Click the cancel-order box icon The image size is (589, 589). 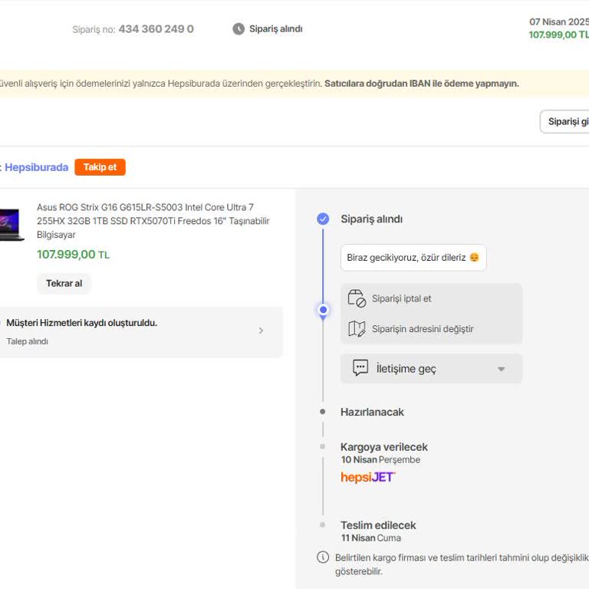357,298
